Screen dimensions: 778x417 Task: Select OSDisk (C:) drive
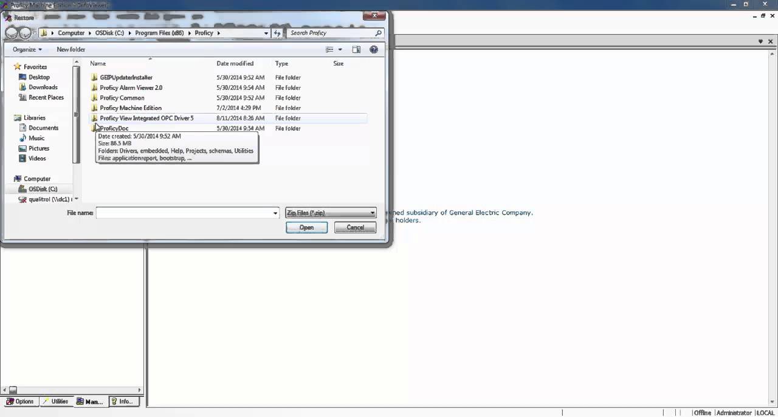click(x=43, y=189)
